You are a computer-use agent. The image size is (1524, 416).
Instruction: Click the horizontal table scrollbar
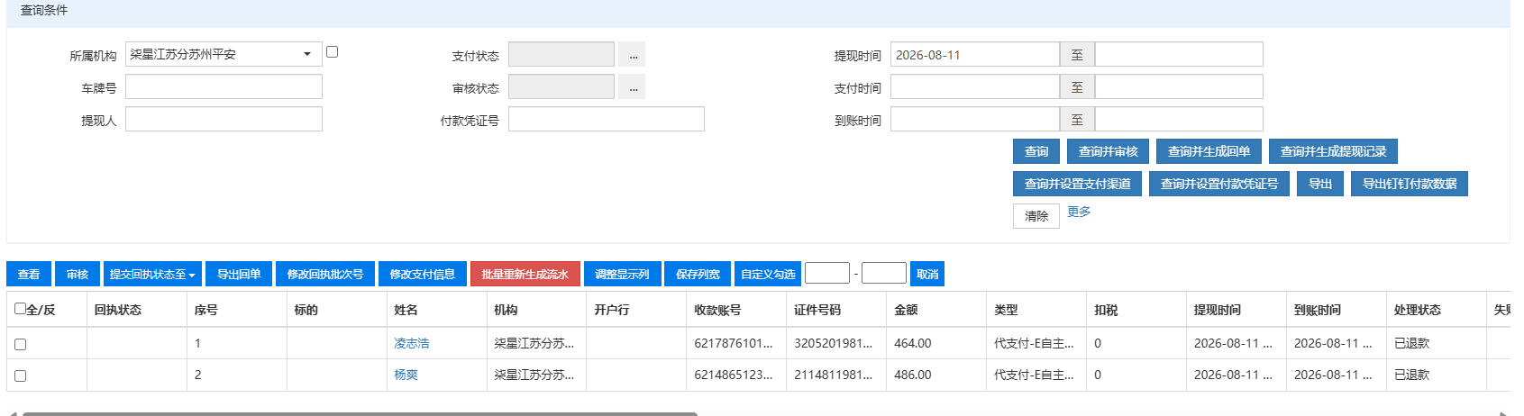(360, 413)
